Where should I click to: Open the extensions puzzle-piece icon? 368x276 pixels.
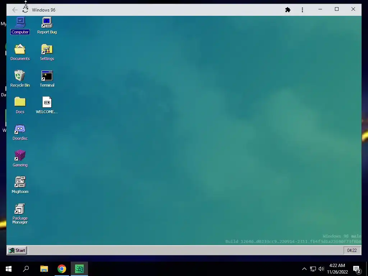tap(288, 10)
